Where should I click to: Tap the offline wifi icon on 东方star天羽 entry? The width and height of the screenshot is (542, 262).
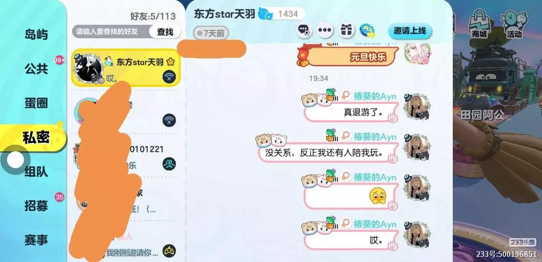(x=169, y=77)
